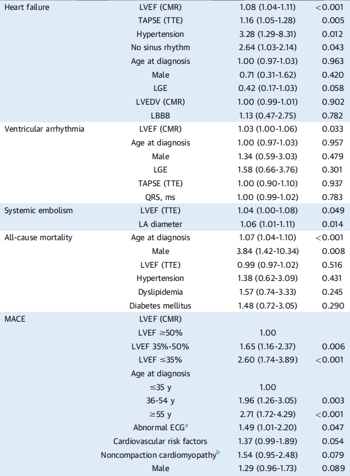350x476 pixels.
Task: Select the P value 0.058 for LGE
Action: point(333,88)
